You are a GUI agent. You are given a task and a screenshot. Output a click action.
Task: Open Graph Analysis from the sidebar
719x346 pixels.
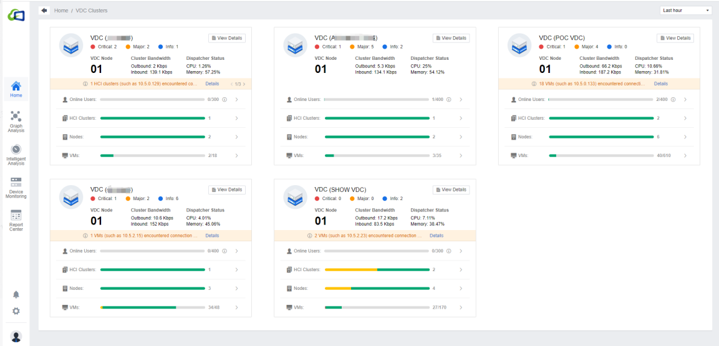(16, 121)
